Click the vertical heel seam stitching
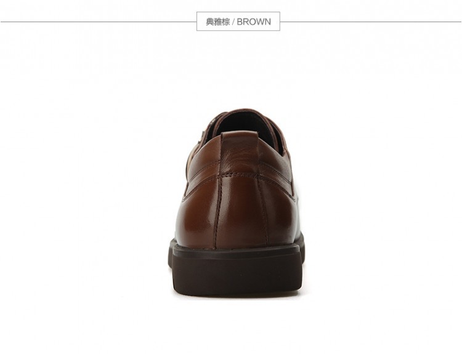This screenshot has height=354, width=462. coord(218,211)
